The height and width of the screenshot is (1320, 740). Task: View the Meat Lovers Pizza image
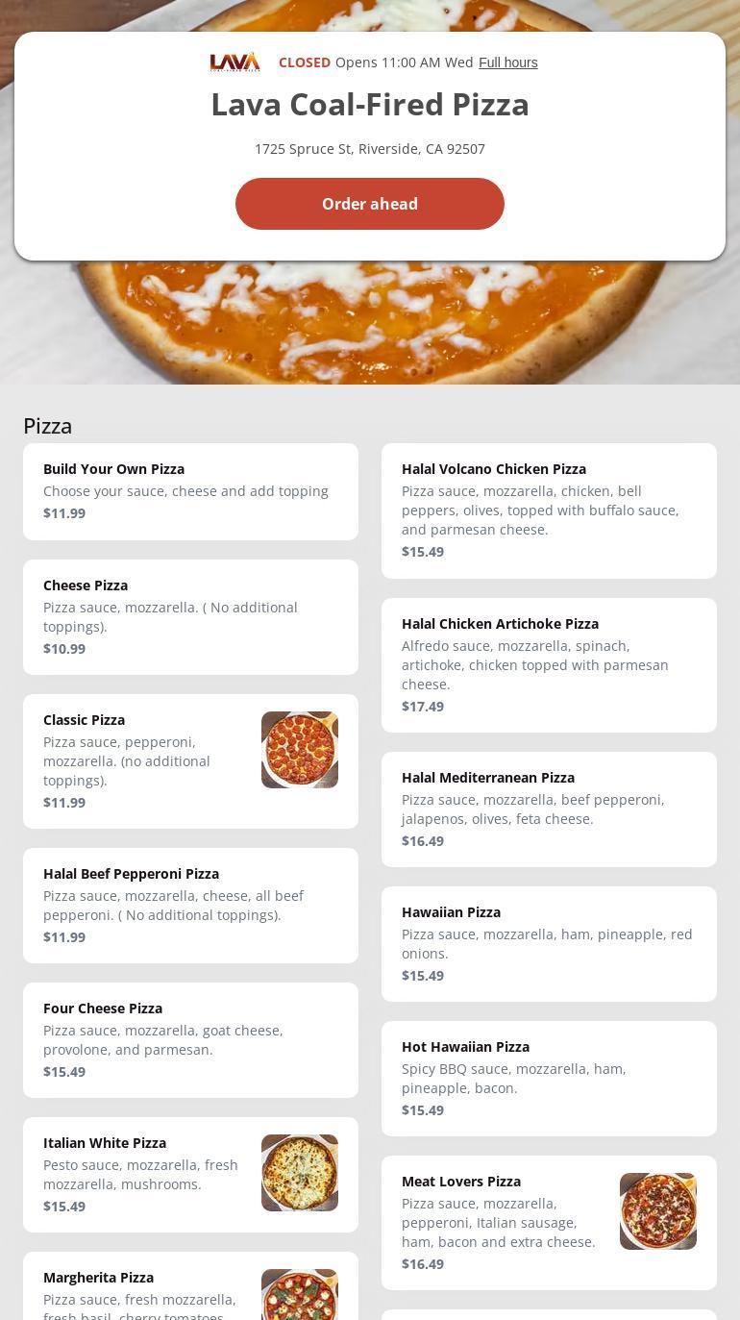[x=658, y=1211]
